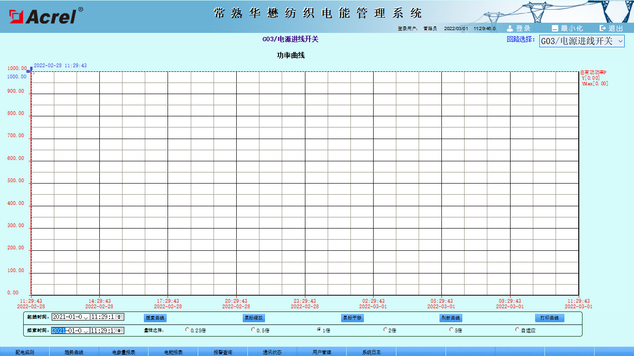Viewport: 634px width, 356px height.
Task: Open the 用户管理 tab
Action: (322, 352)
